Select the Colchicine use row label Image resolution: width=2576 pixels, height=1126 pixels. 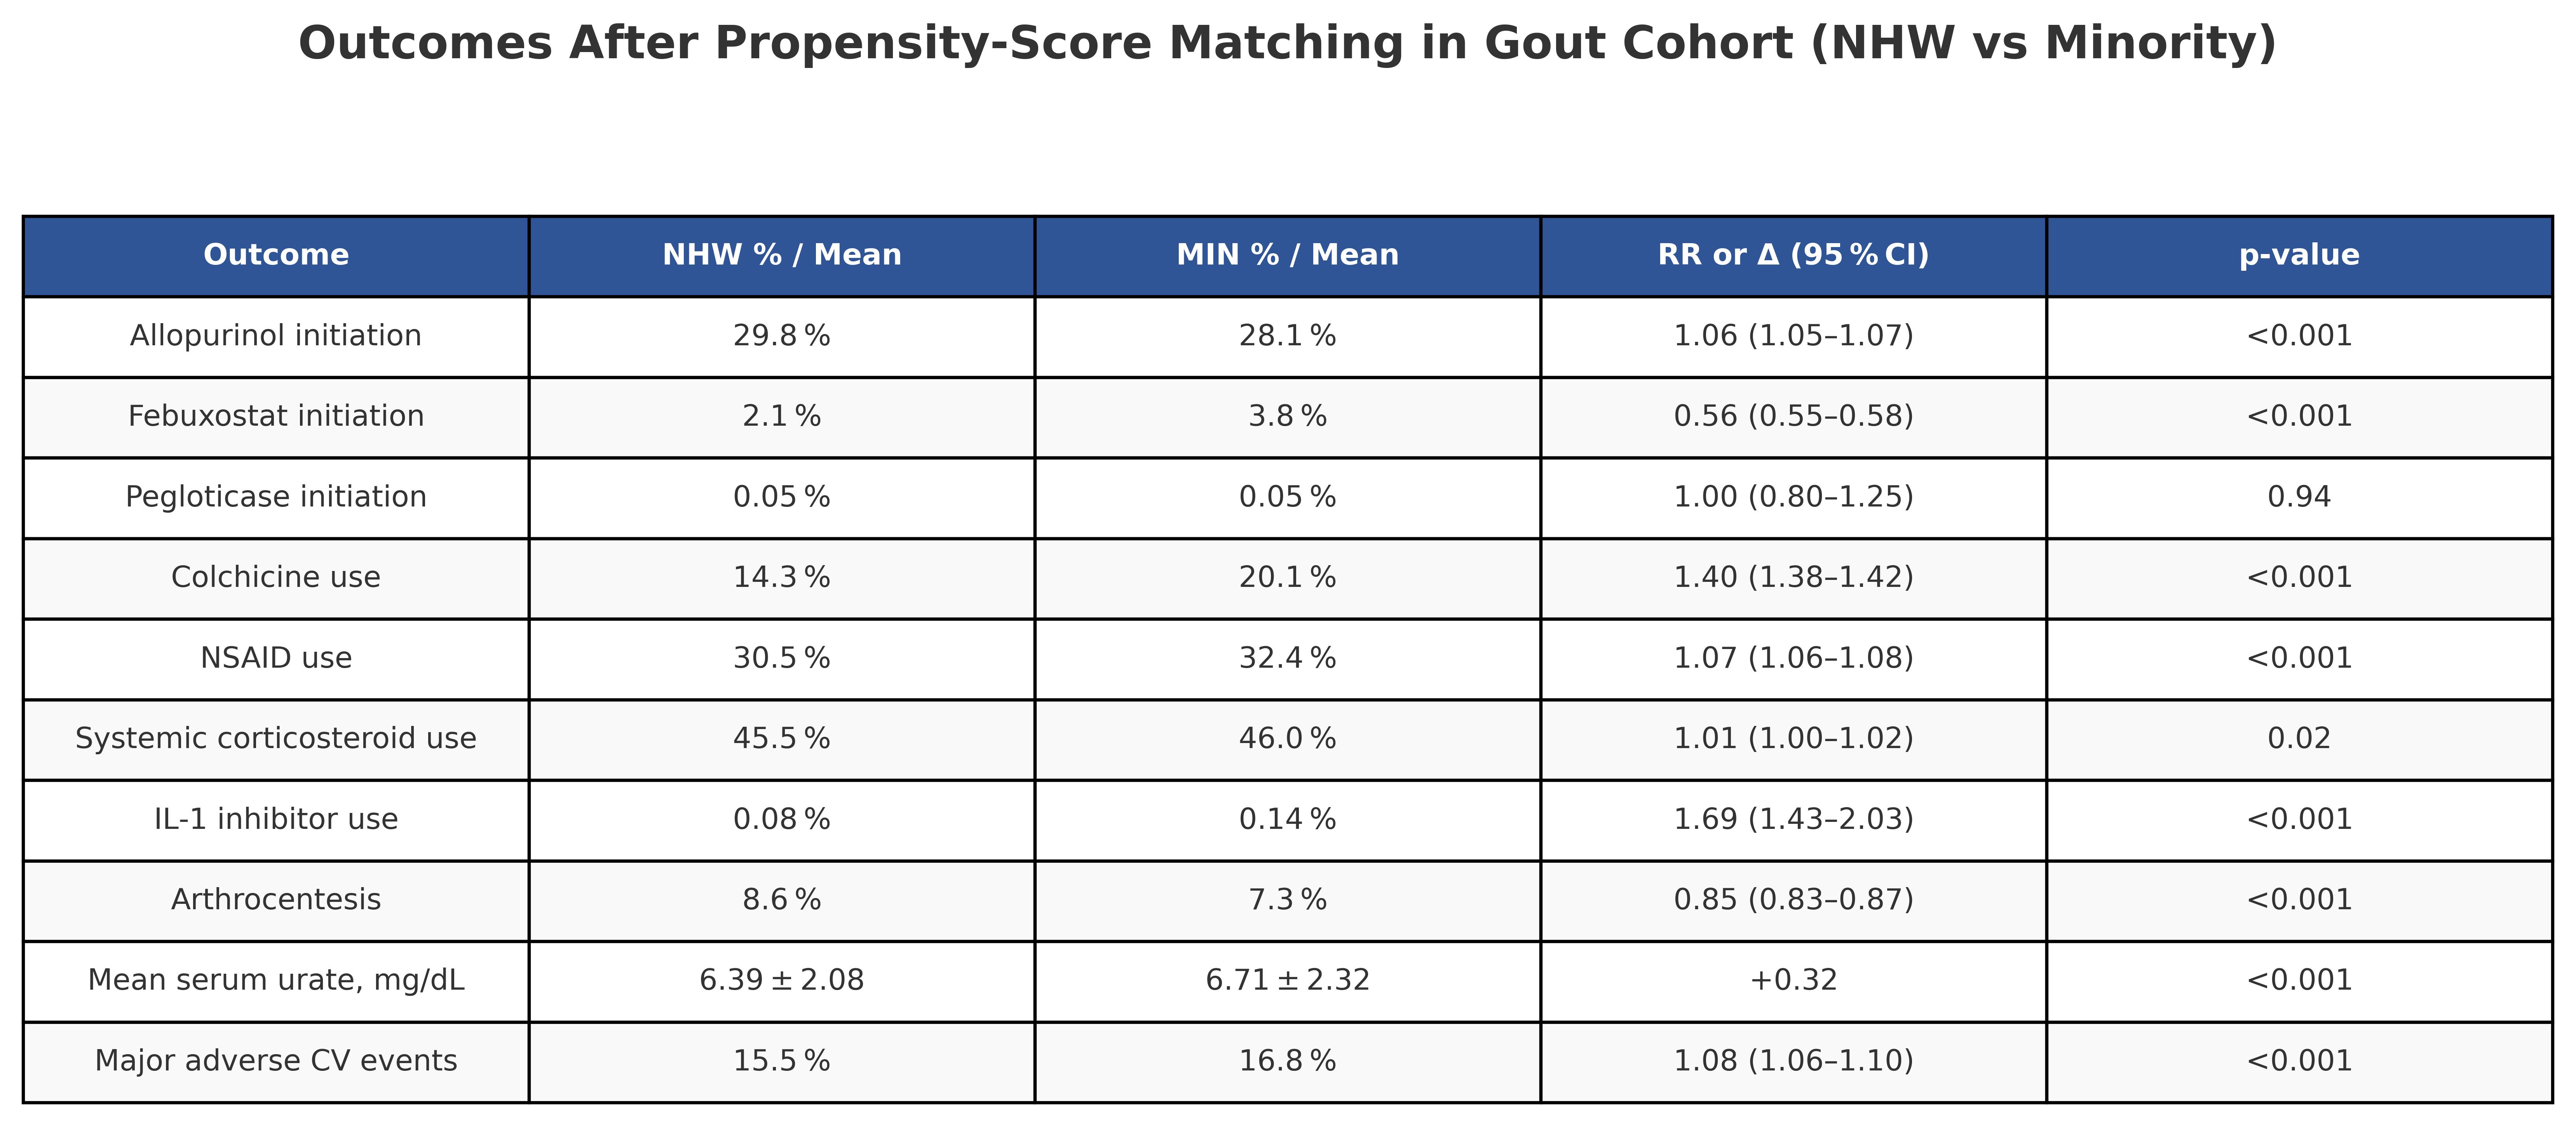[x=276, y=578]
